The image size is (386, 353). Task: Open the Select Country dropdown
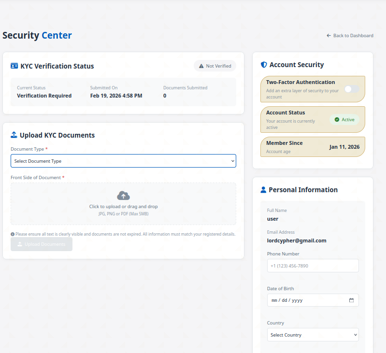[313, 335]
